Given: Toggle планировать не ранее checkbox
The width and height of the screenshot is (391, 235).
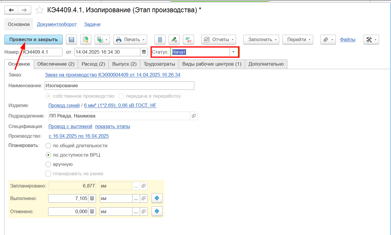Looking at the screenshot, I should [x=48, y=174].
